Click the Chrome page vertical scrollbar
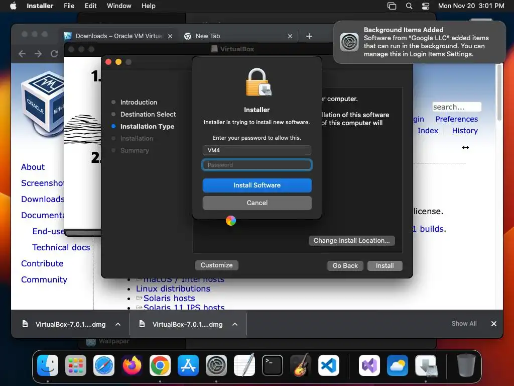The height and width of the screenshot is (386, 514). pyautogui.click(x=499, y=93)
